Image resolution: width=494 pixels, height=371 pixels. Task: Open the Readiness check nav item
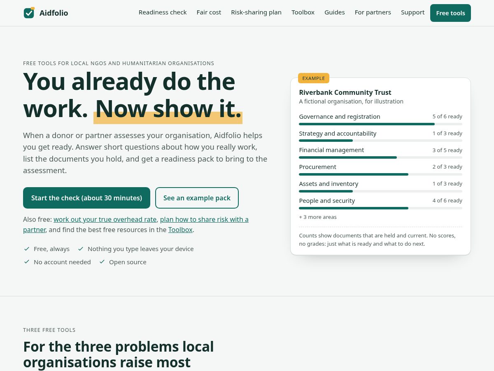[x=163, y=12]
